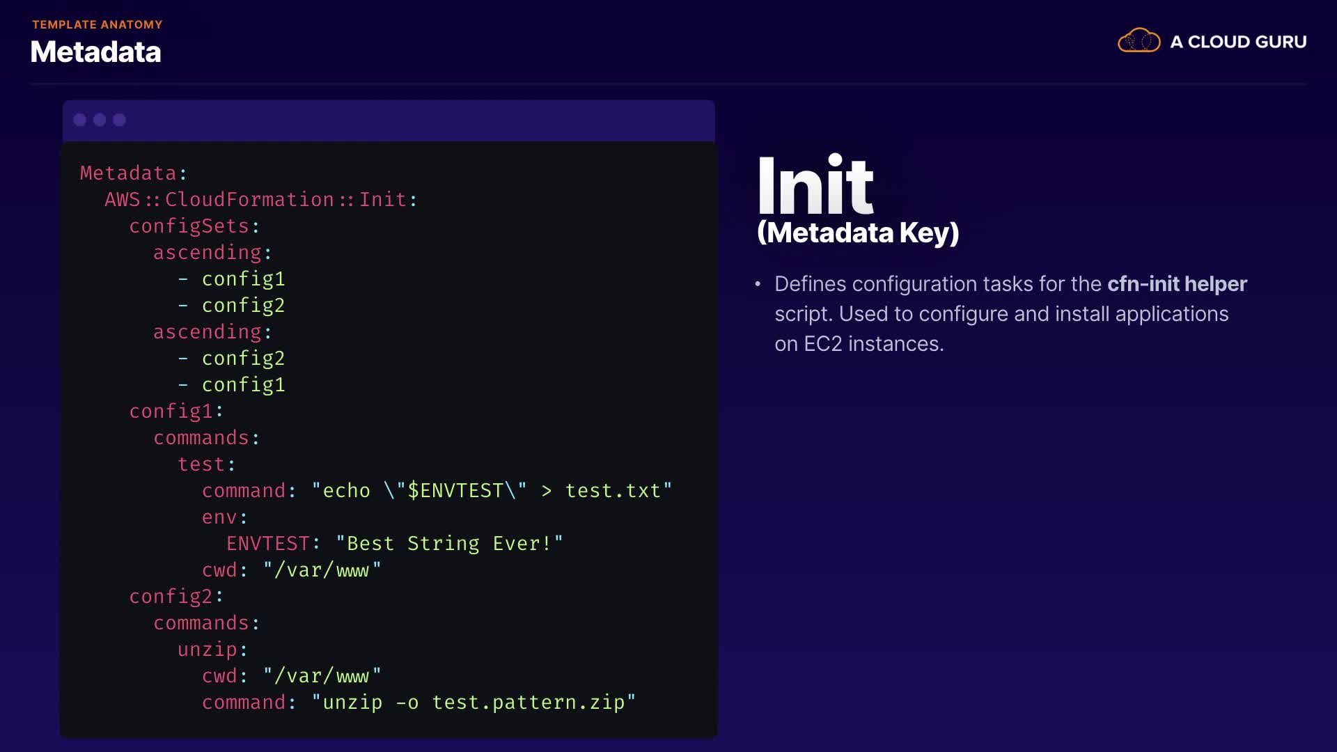
Task: Click the first ascending: key
Action: point(212,253)
